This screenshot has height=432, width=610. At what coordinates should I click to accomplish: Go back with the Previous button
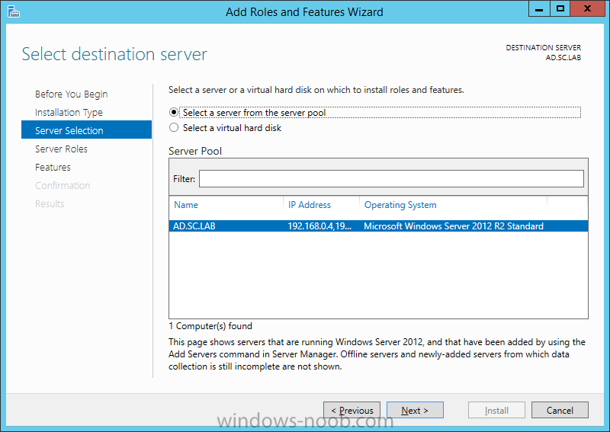(x=352, y=410)
